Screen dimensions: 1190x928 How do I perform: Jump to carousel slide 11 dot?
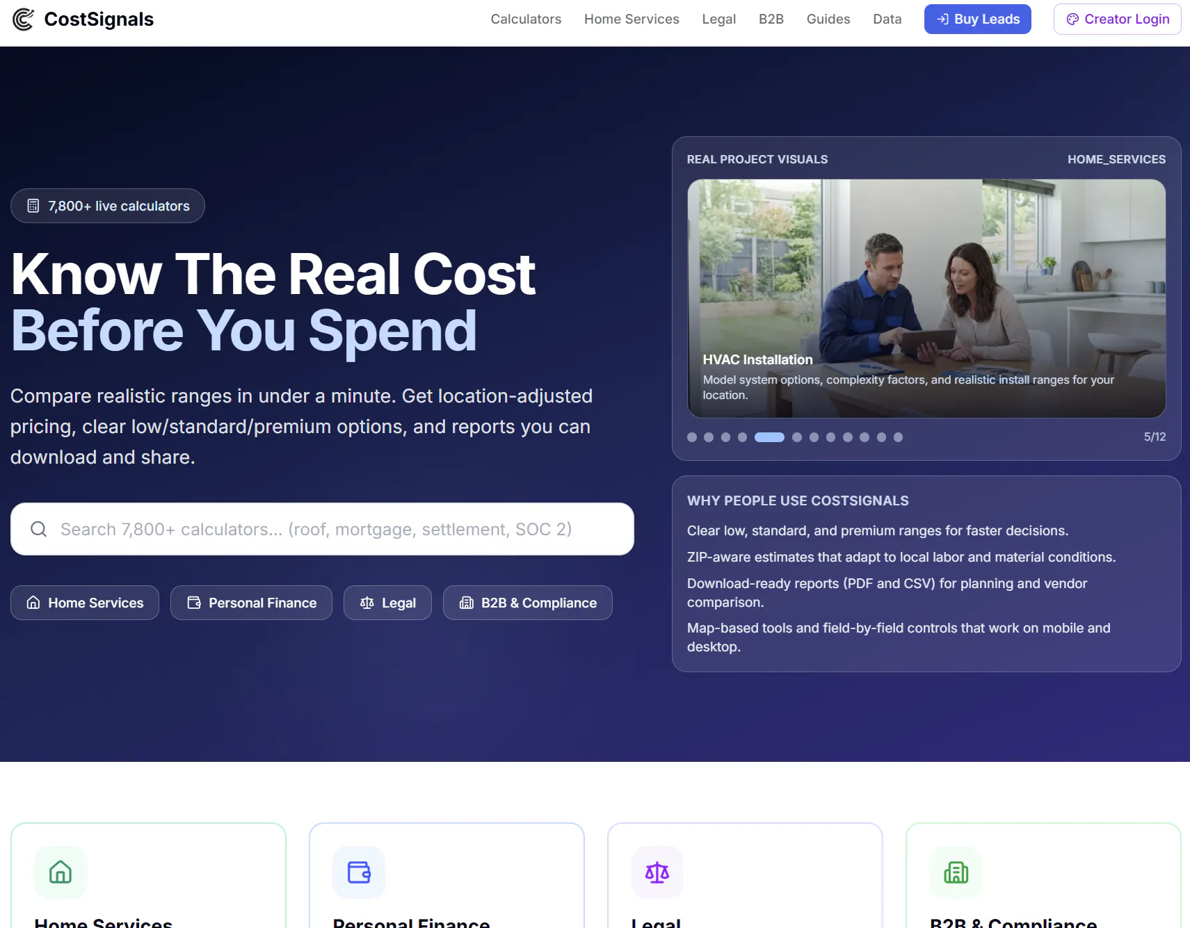point(881,437)
